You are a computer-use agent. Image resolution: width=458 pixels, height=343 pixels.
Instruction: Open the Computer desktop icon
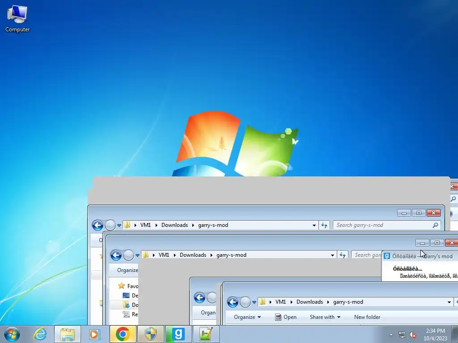17,19
